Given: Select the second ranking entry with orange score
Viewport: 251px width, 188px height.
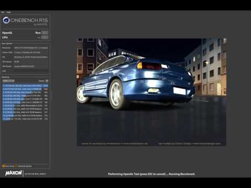Looking at the screenshot, I should point(25,89).
